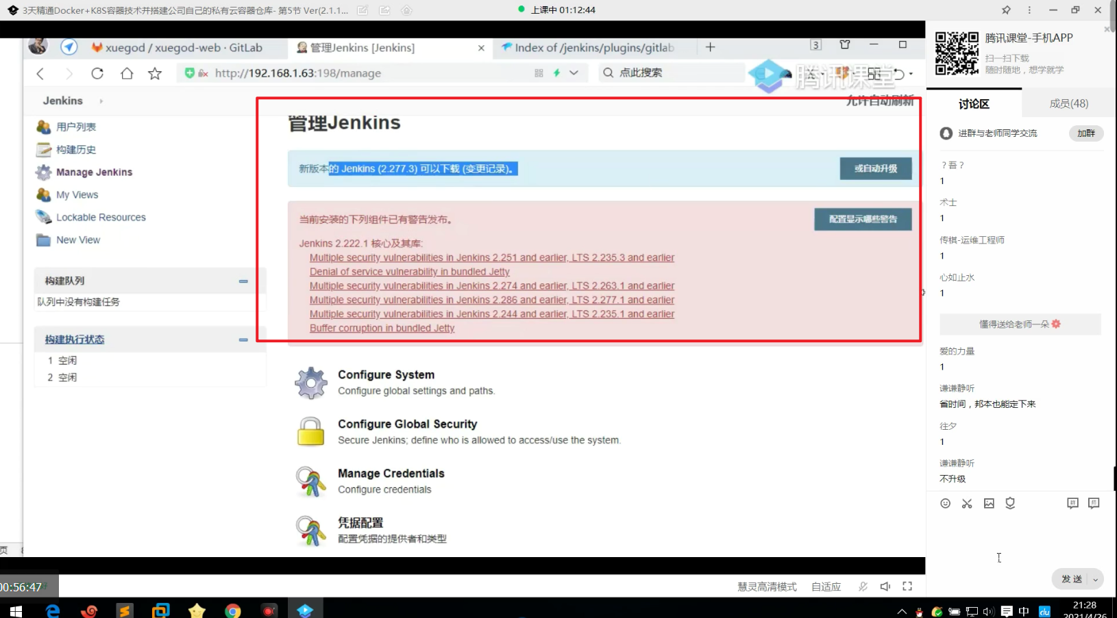This screenshot has height=618, width=1117.
Task: Open Configure Global Security padlock icon
Action: (310, 432)
